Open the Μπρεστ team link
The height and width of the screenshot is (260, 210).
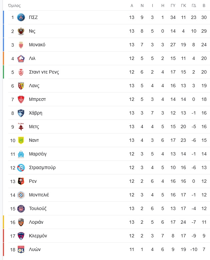coord(37,99)
